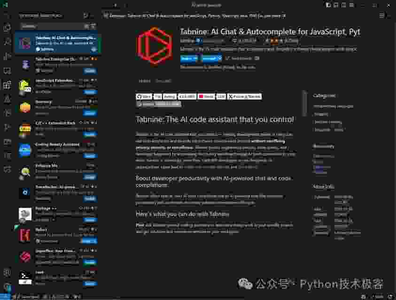Split the editor using top-right icon

381,15
